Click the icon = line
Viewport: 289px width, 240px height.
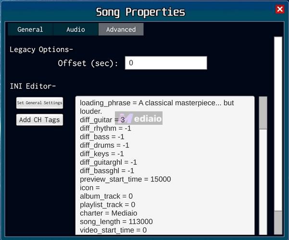[90, 188]
